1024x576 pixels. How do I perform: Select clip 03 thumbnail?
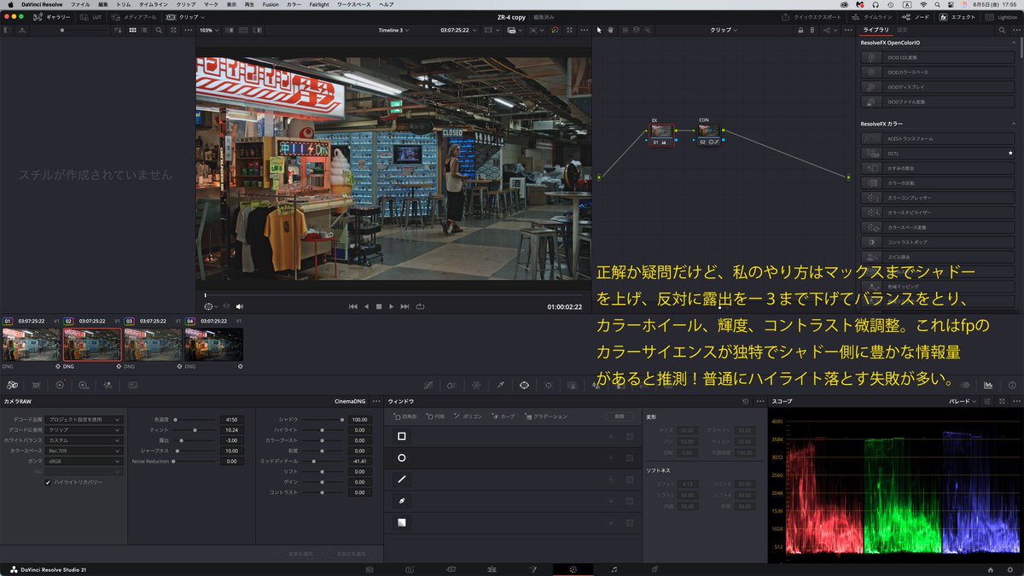[x=153, y=345]
